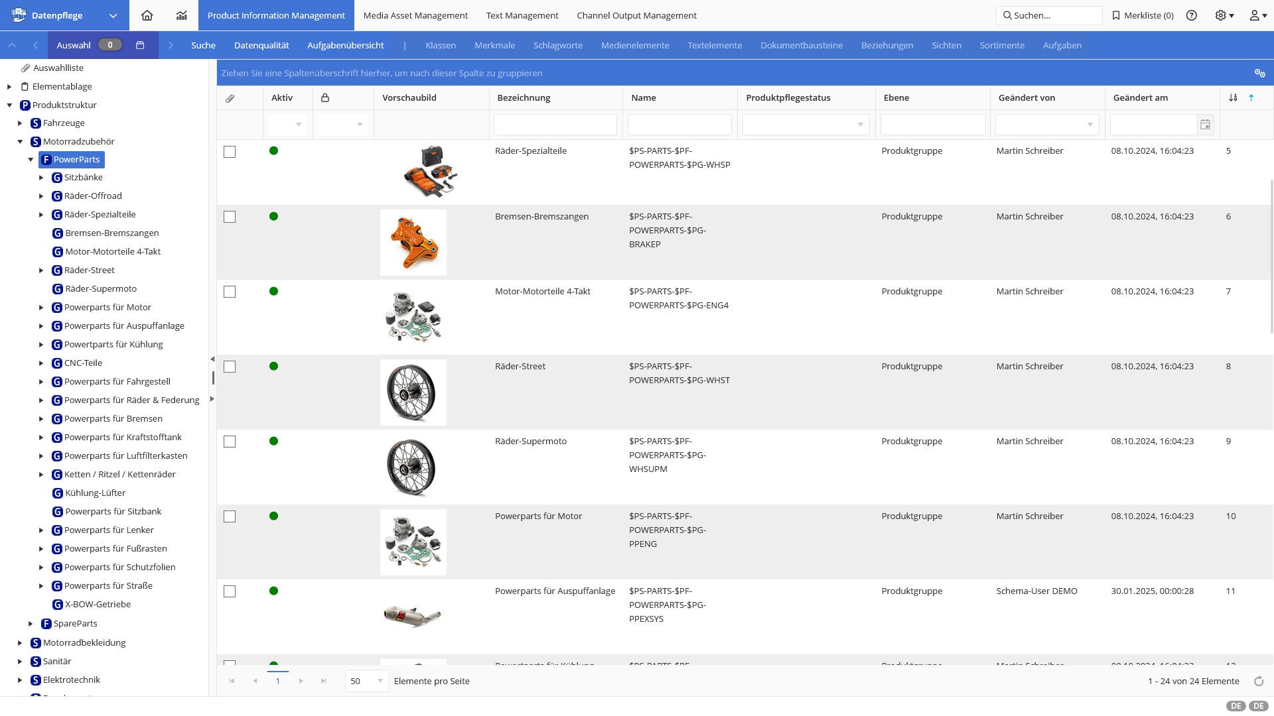This screenshot has height=716, width=1274.
Task: Tick the Räder-Street row checkbox
Action: click(x=230, y=367)
